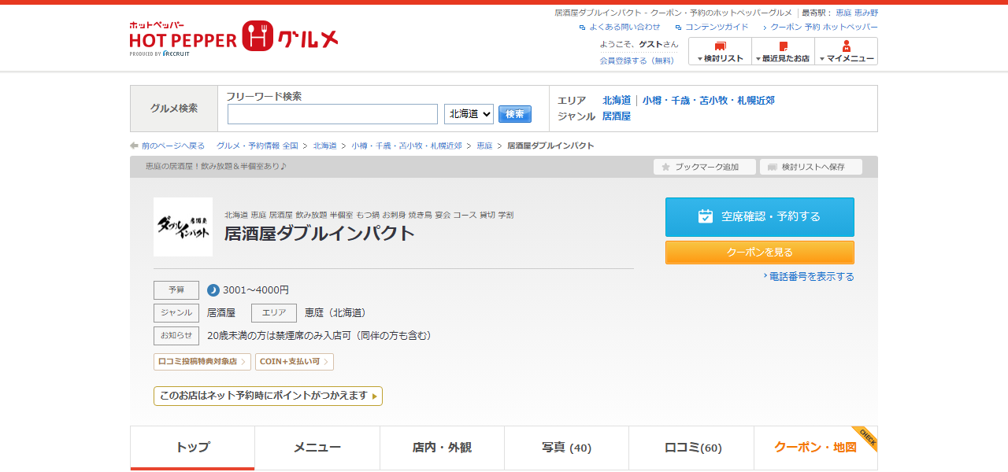
Task: Open the 検討リスト dropdown menu
Action: point(720,51)
